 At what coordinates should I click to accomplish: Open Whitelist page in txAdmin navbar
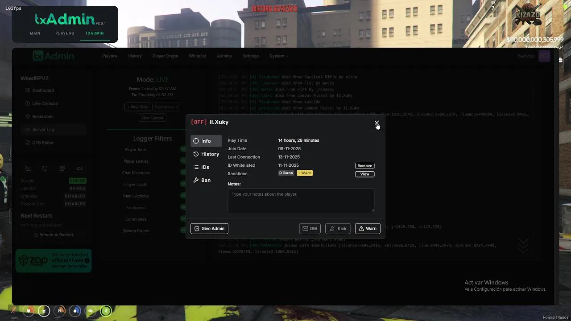197,56
